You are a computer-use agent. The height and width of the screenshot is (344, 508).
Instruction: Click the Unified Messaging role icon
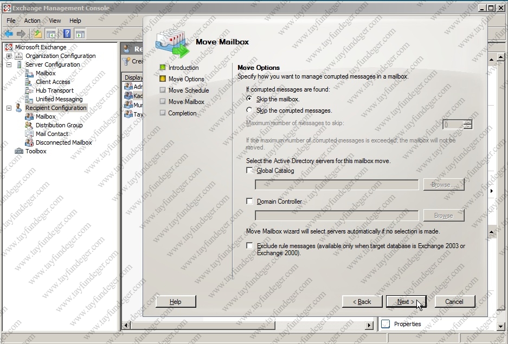coord(29,99)
